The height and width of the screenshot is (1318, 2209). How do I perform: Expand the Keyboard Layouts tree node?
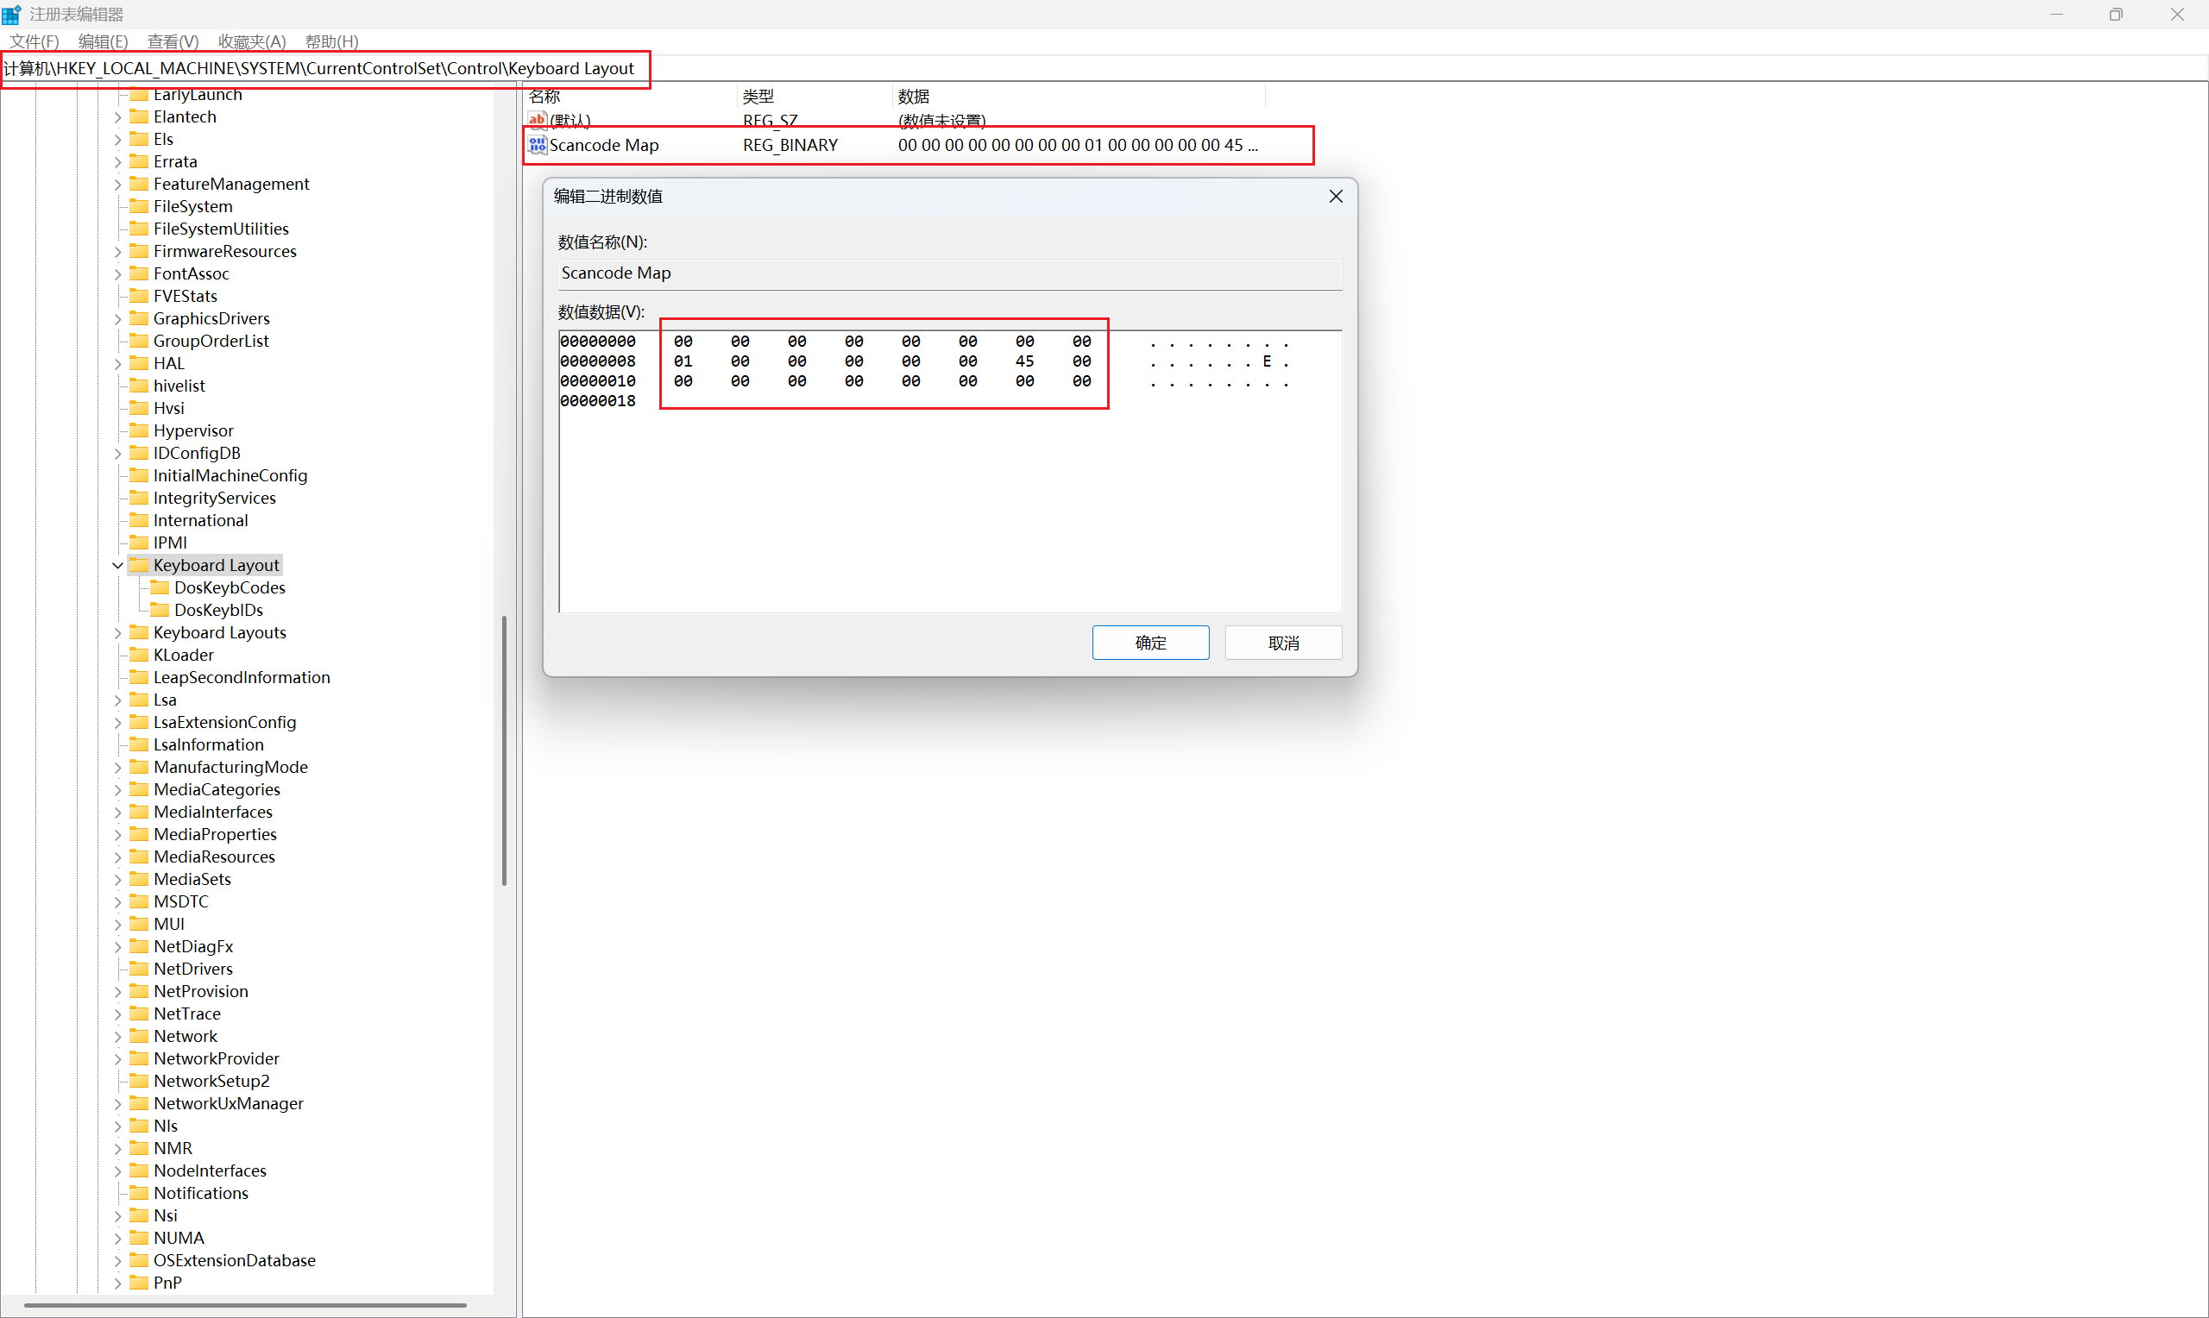[x=117, y=632]
